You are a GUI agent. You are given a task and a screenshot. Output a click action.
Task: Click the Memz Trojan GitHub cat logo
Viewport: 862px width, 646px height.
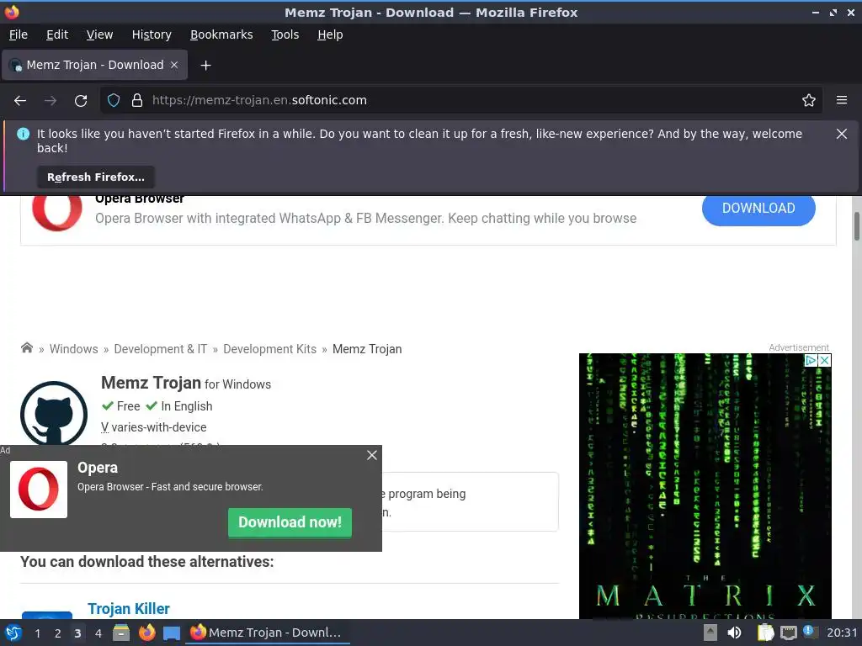[x=54, y=413]
